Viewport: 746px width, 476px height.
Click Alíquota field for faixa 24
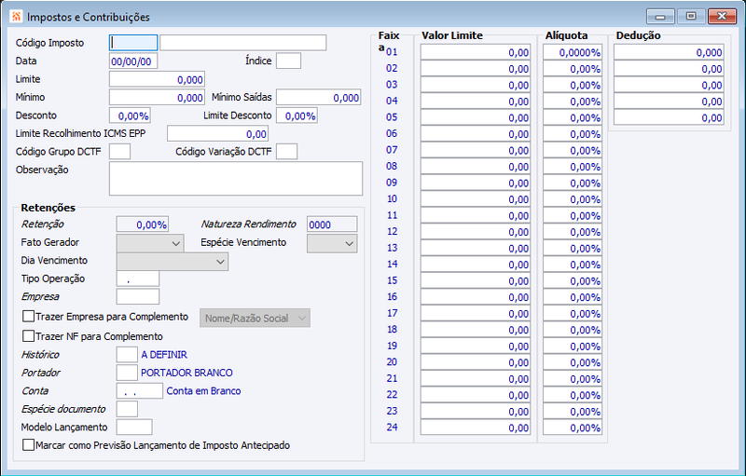(573, 428)
